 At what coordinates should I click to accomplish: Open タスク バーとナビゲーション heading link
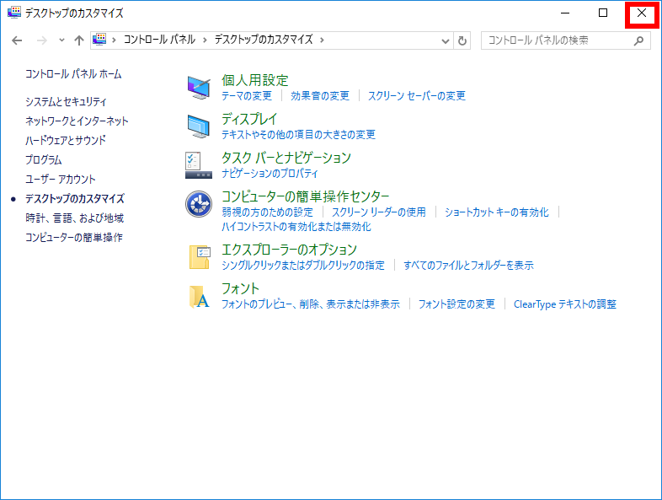pos(286,158)
